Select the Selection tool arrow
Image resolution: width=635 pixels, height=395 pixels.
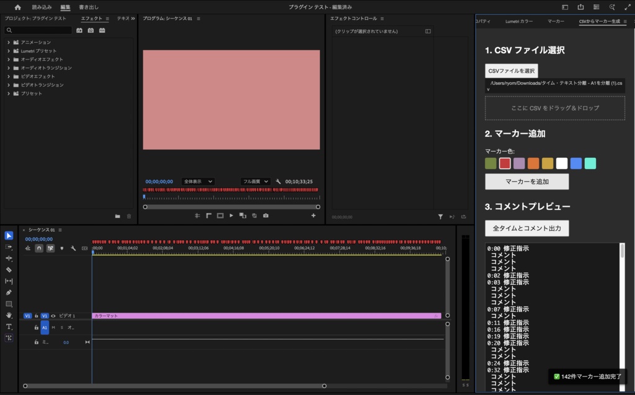[x=9, y=235]
